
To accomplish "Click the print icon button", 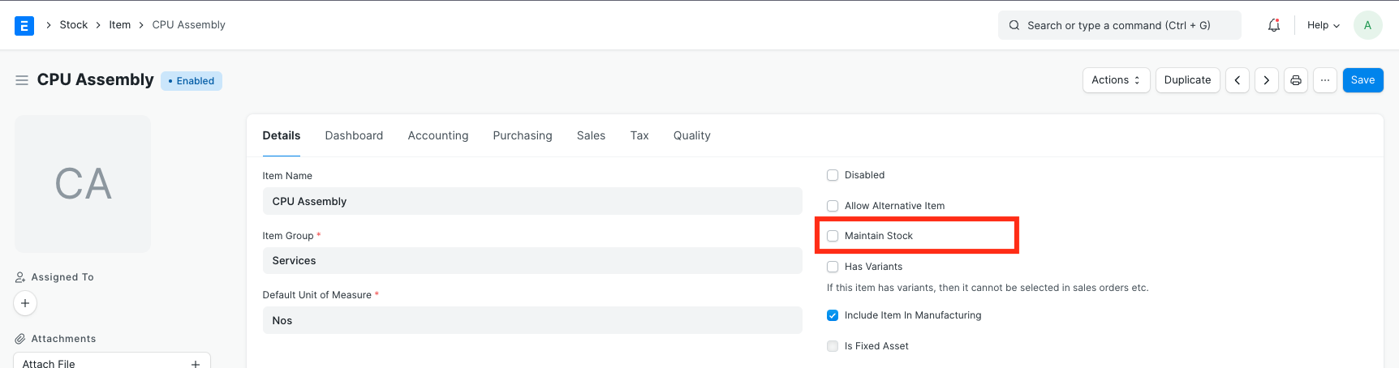I will 1295,80.
